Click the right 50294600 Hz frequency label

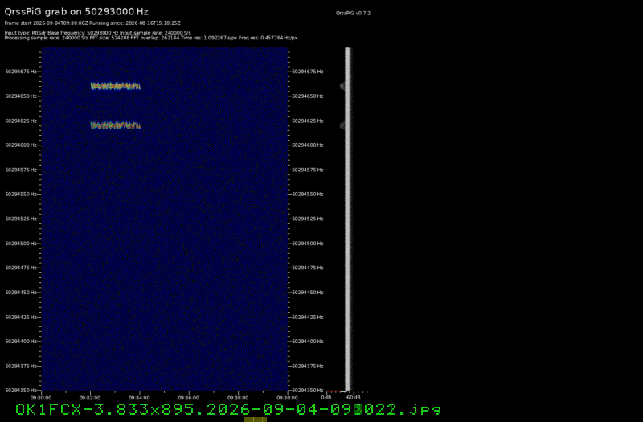(x=308, y=145)
